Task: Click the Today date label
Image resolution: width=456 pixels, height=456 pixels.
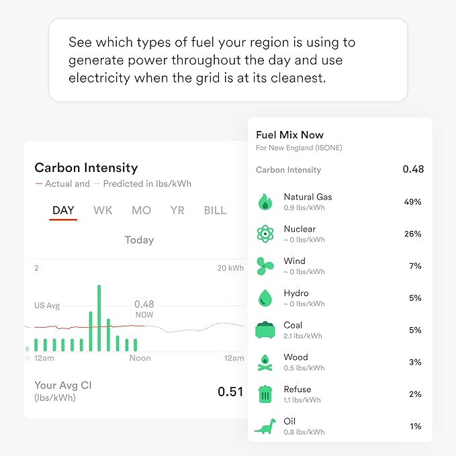Action: coord(139,240)
